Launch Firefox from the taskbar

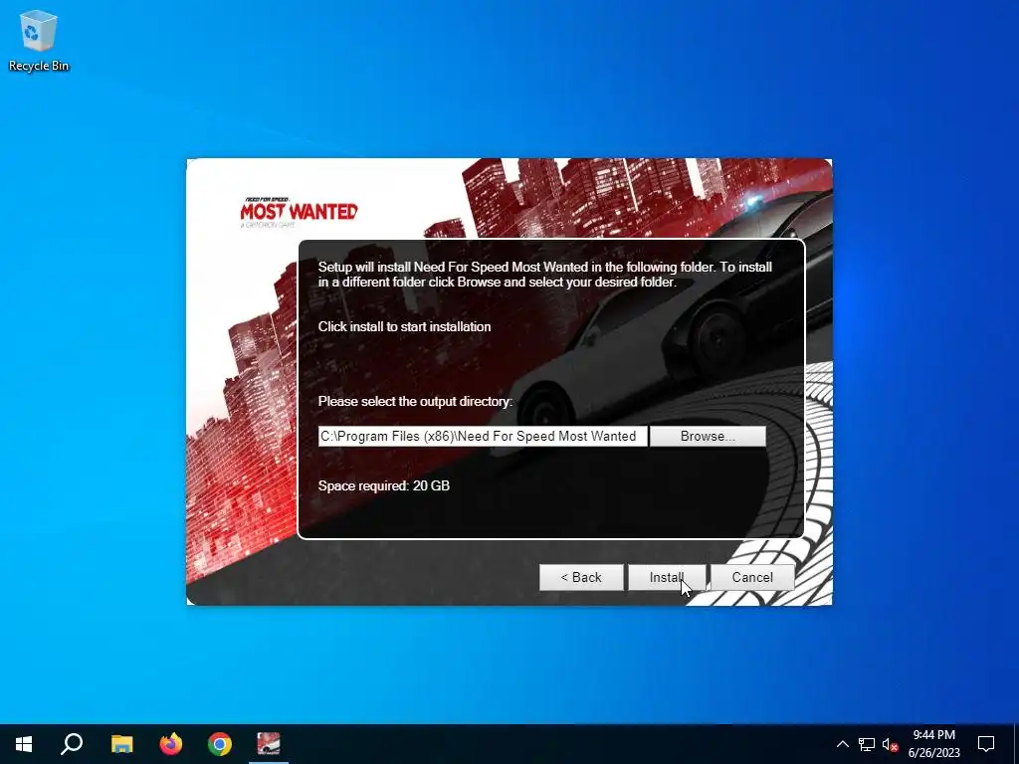pos(171,744)
